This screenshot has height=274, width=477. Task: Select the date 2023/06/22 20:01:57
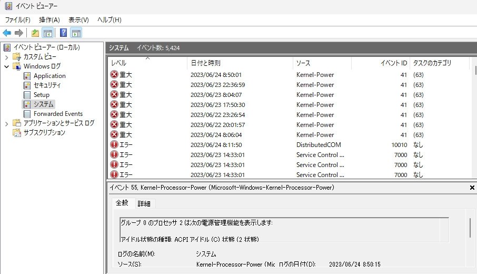pos(218,125)
